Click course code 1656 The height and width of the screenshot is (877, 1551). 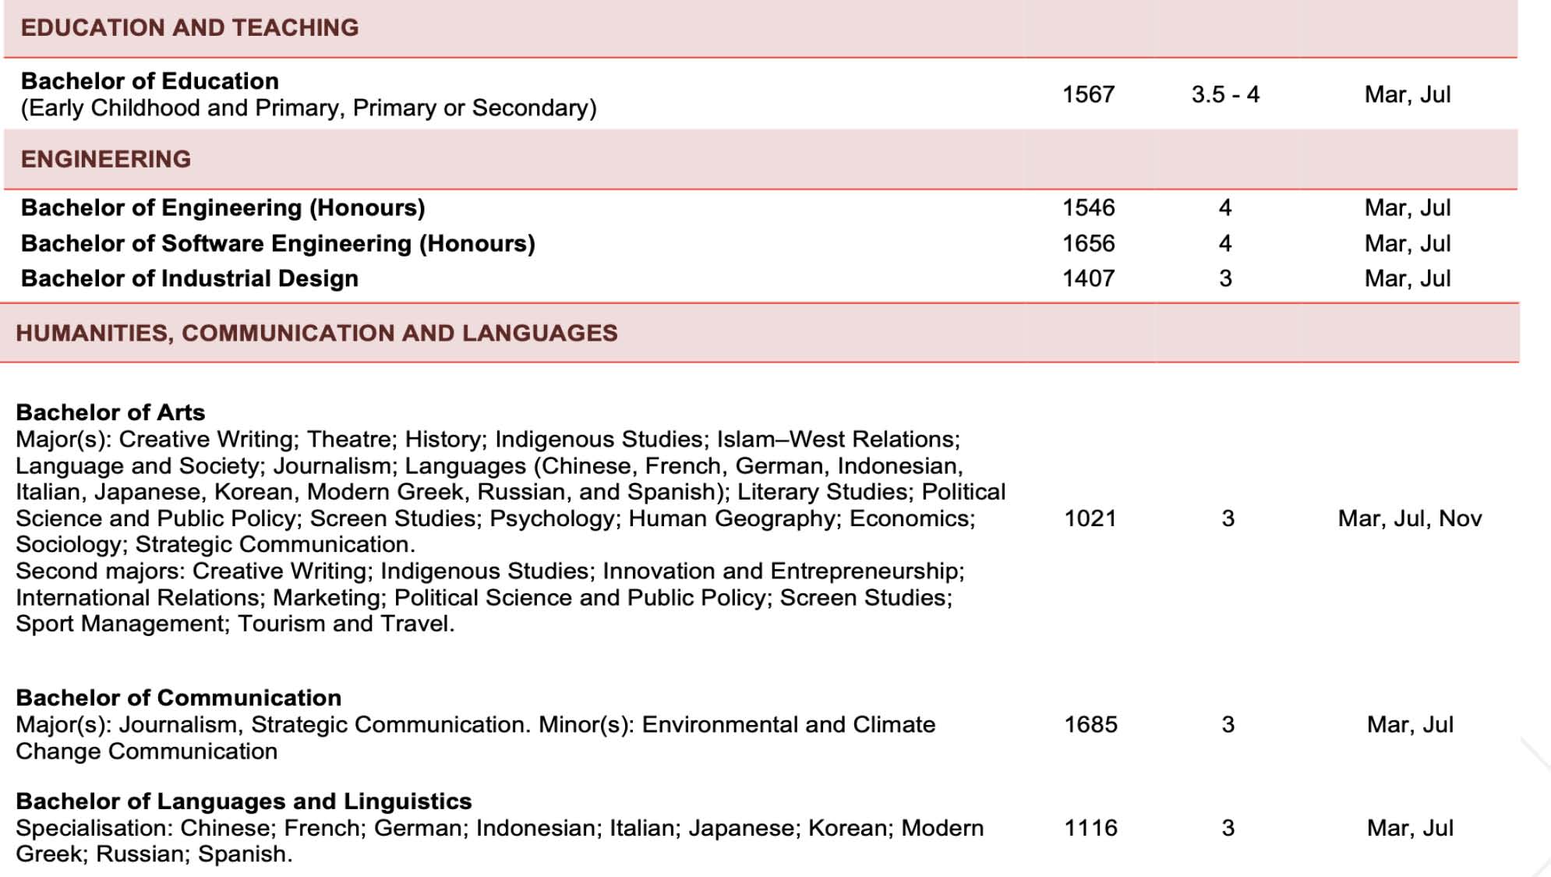coord(1088,243)
